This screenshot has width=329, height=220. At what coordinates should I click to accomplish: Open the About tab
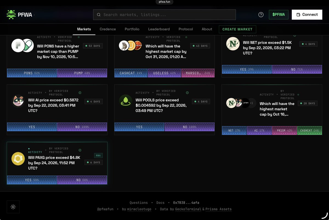207,29
